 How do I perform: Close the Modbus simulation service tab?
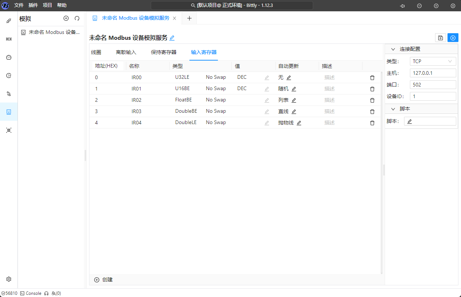174,18
